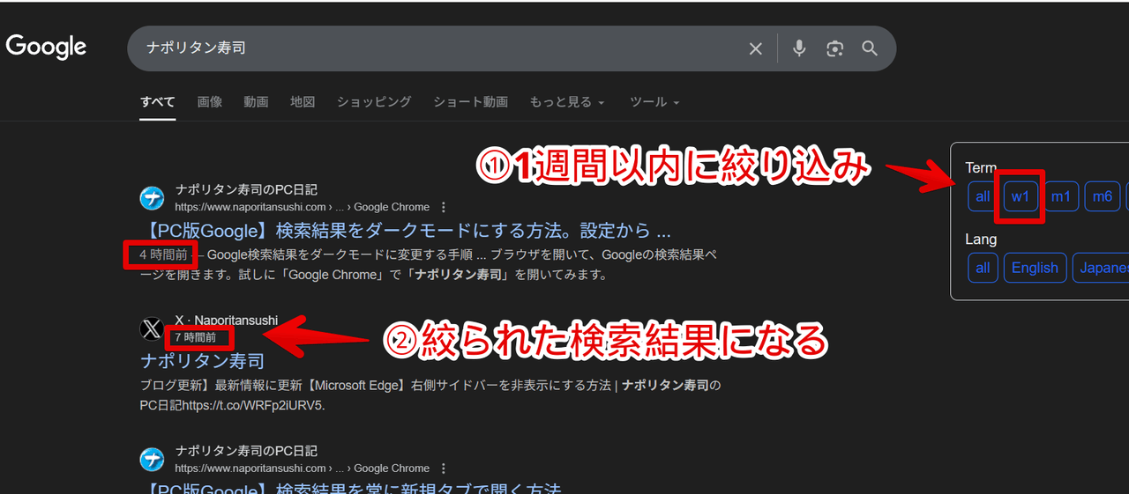Screen dimensions: 1129x494
Task: Expand the ツール dropdown
Action: click(654, 102)
